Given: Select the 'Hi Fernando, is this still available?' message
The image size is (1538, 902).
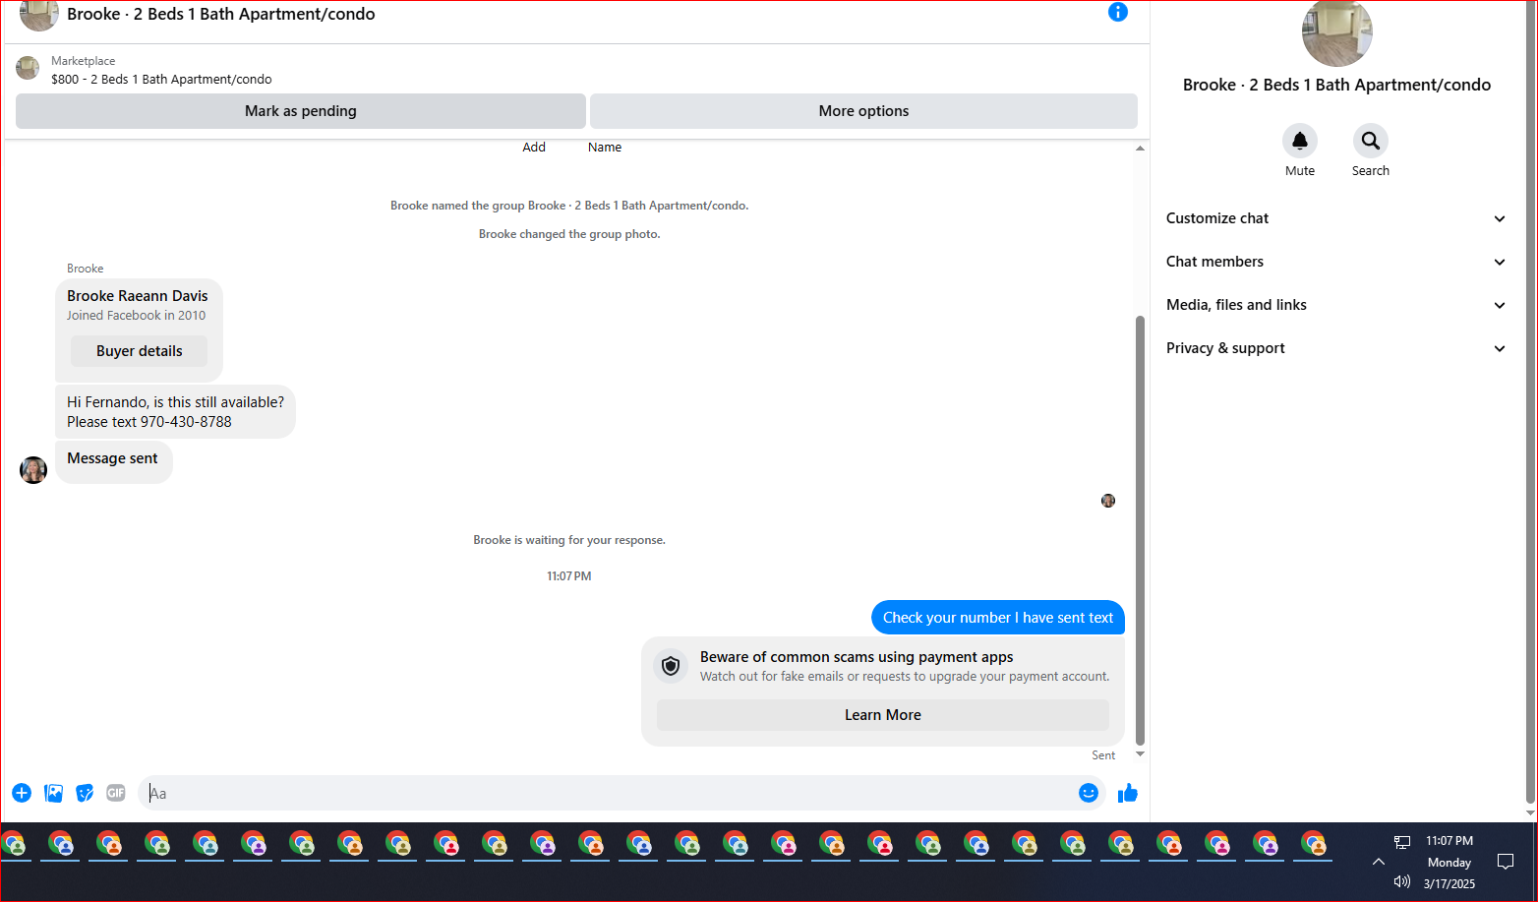Looking at the screenshot, I should (175, 412).
